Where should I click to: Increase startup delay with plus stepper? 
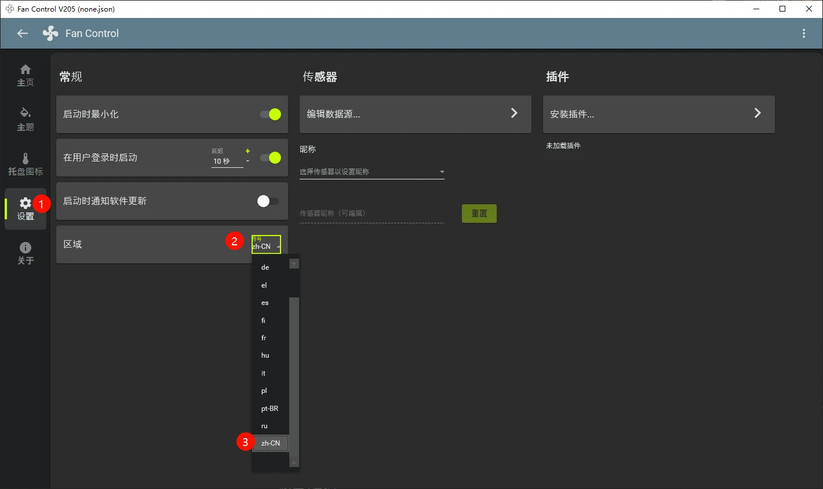pyautogui.click(x=247, y=151)
